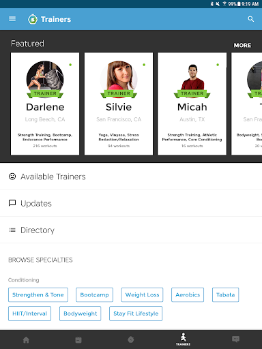The width and height of the screenshot is (262, 349).
Task: Open the stopwatch workouts tab icon
Action: [131, 339]
